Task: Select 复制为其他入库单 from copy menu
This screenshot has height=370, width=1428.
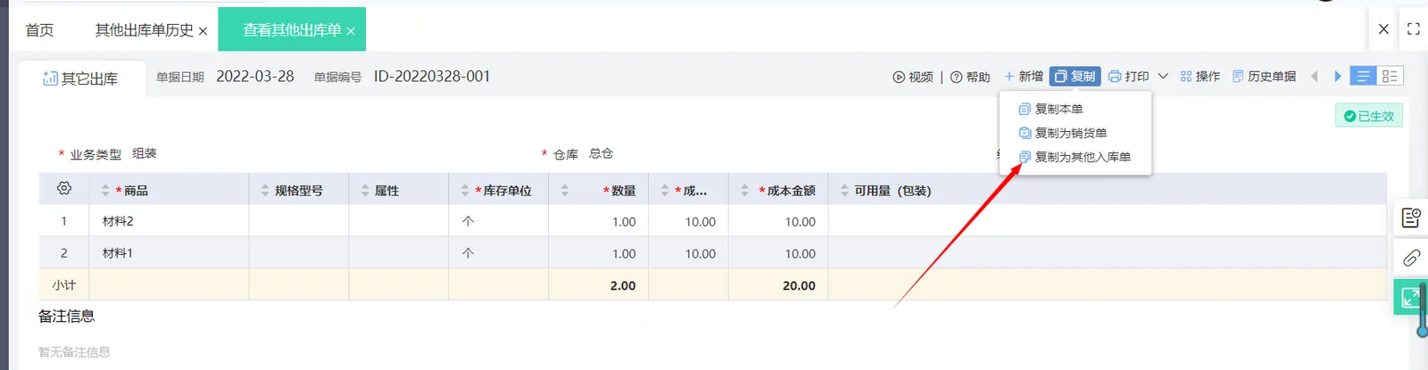Action: (1075, 157)
